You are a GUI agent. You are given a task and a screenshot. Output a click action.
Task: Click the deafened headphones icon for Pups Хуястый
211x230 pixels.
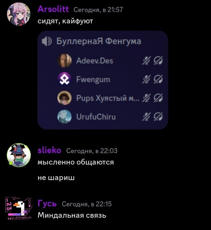pyautogui.click(x=158, y=98)
